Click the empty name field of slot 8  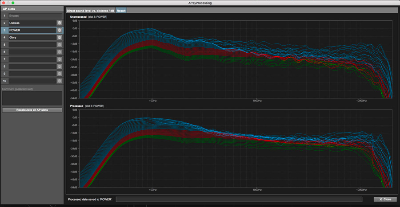click(32, 66)
